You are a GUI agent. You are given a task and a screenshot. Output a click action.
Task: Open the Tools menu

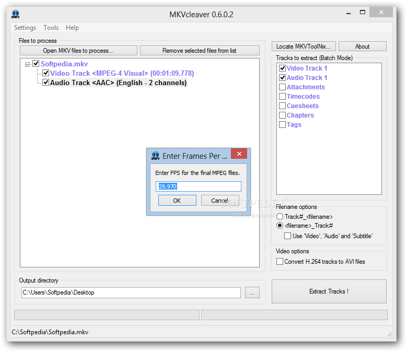(x=51, y=28)
